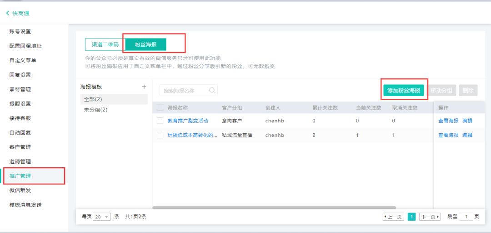The width and height of the screenshot is (491, 233).
Task: Select the 粉丝海报 tab
Action: 146,44
